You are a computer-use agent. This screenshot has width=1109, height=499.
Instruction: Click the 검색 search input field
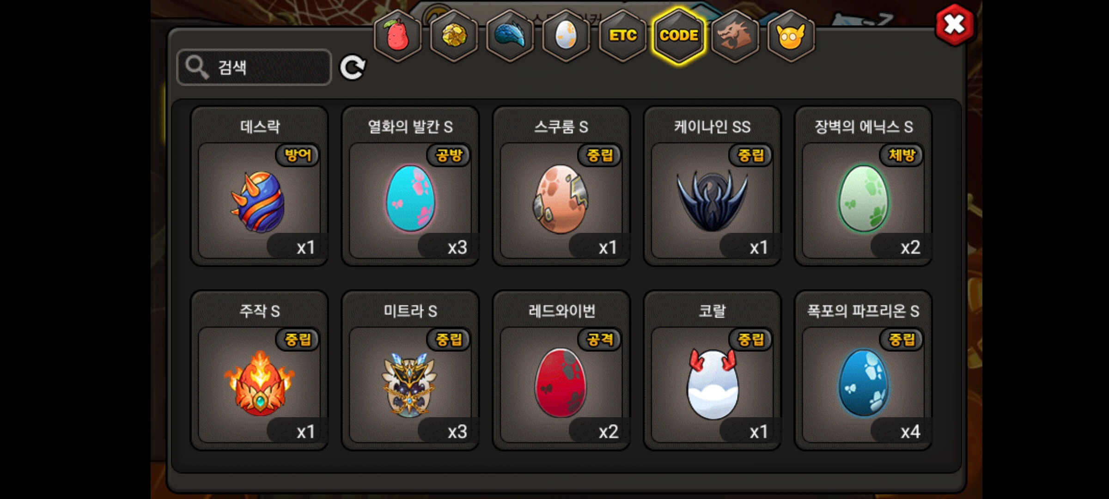pyautogui.click(x=254, y=67)
